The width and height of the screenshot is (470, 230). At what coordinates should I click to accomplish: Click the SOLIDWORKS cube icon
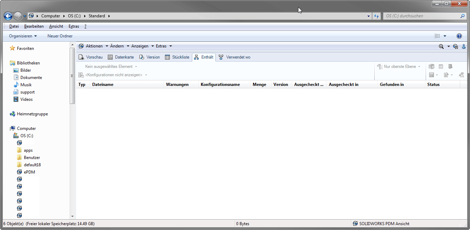432,67
